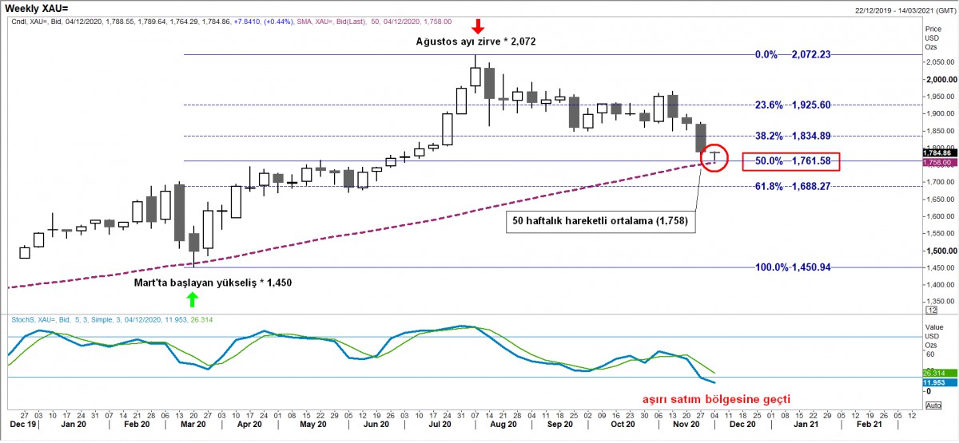Select the tall August 2020 peak candlestick
The width and height of the screenshot is (959, 443).
[x=476, y=76]
